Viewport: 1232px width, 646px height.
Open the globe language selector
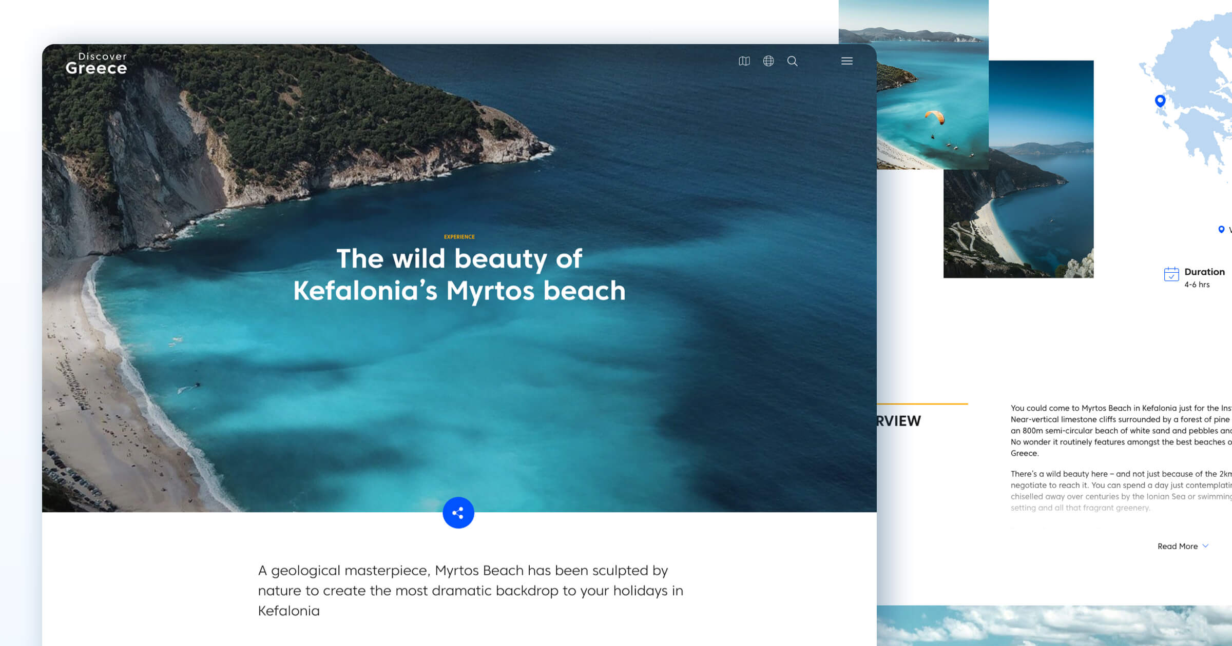point(768,61)
